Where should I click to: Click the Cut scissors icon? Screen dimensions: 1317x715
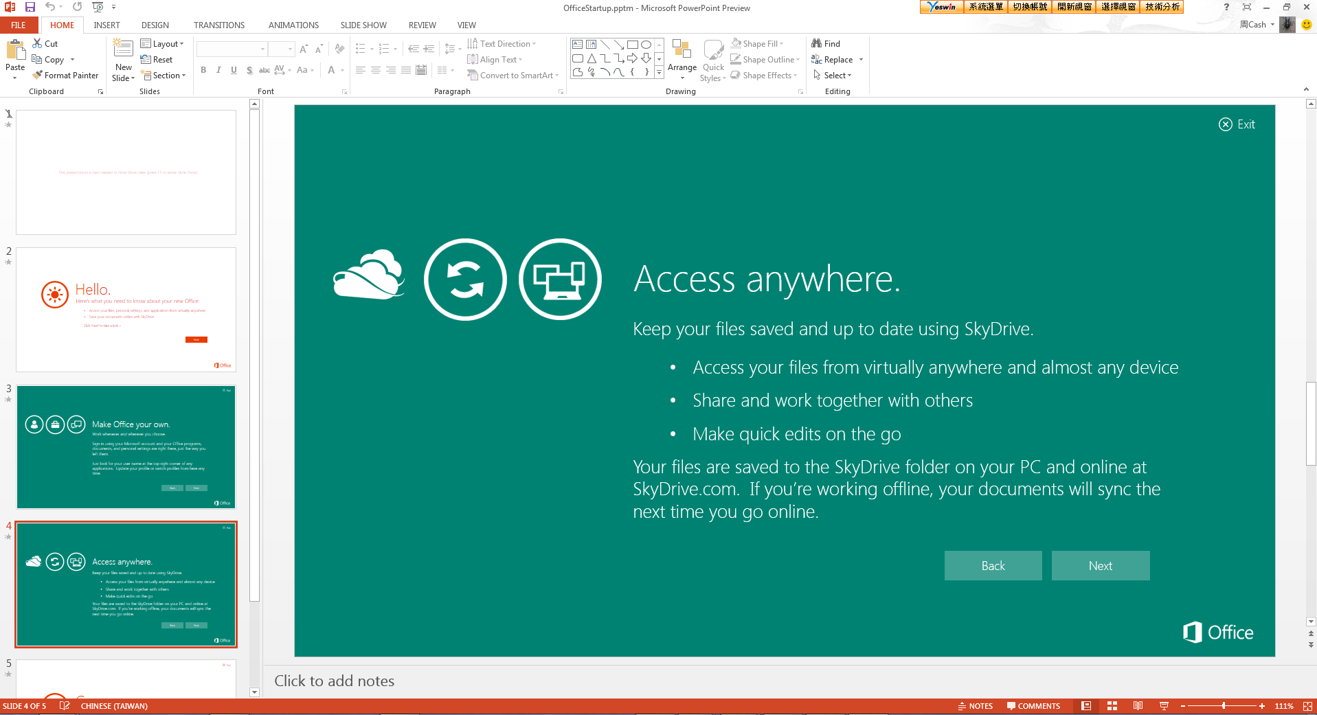[38, 43]
